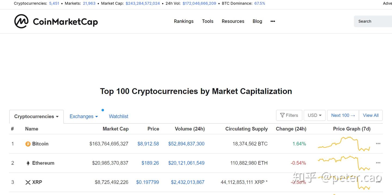Screen dimensions: 392x195
Task: Click the Bitcoin coin icon
Action: click(x=28, y=144)
